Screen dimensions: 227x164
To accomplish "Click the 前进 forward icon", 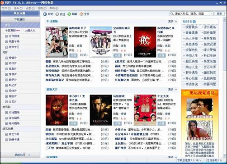I will coord(57,14).
